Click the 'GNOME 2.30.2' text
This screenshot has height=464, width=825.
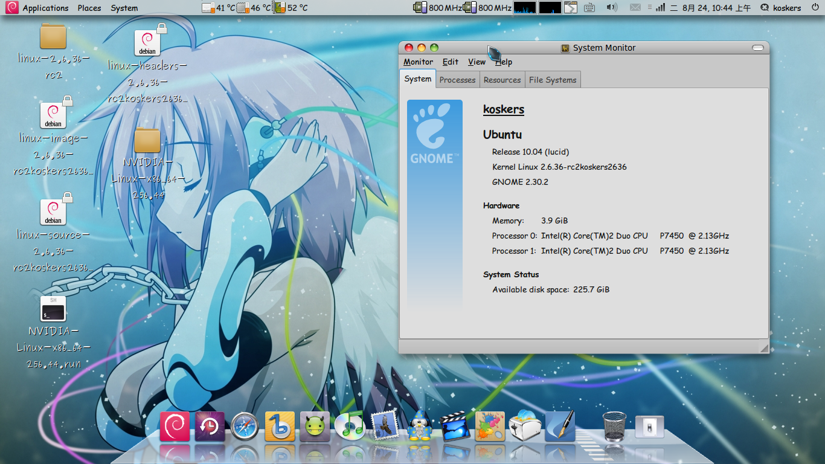click(520, 182)
